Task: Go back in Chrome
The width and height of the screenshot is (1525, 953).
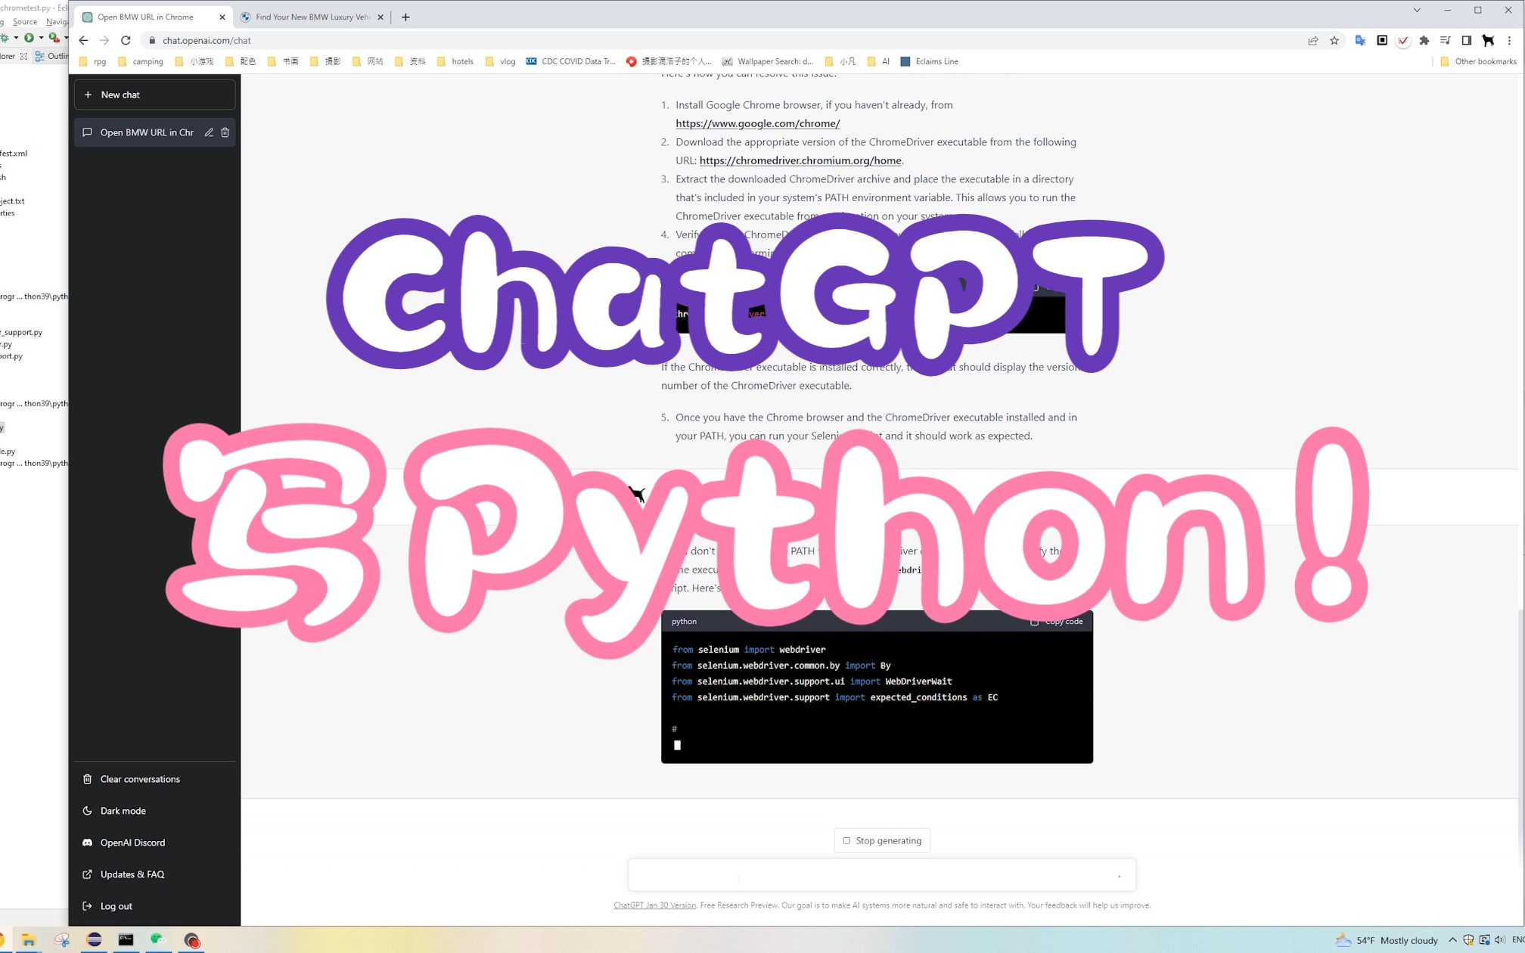Action: 83,40
